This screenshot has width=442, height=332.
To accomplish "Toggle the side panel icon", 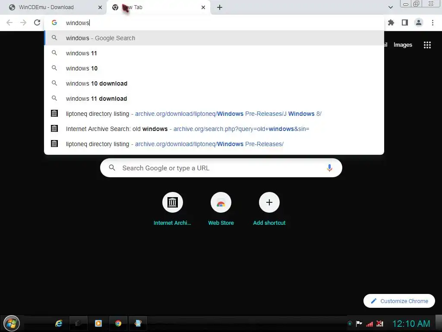I will click(x=405, y=22).
